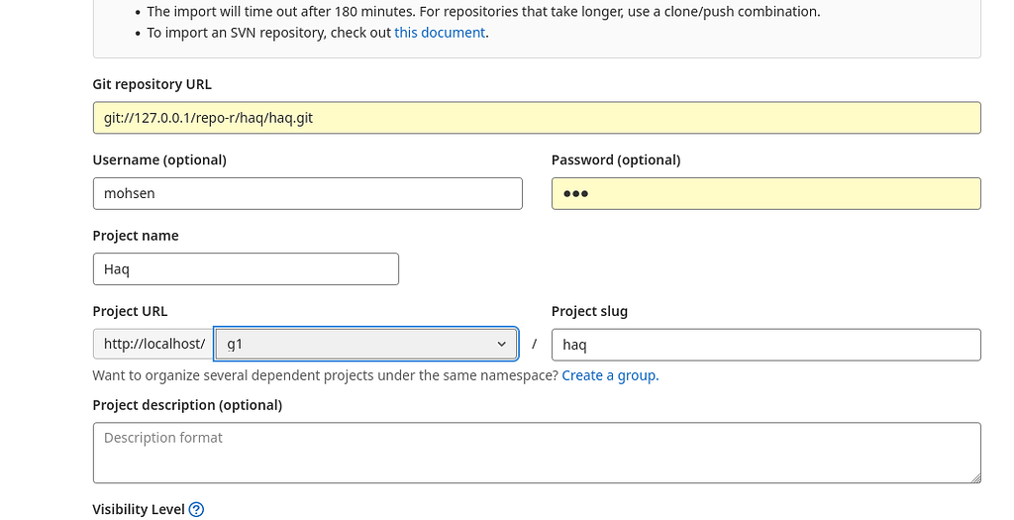The image size is (1014, 520).
Task: Click the 'Password (optional)' label
Action: pyautogui.click(x=616, y=160)
